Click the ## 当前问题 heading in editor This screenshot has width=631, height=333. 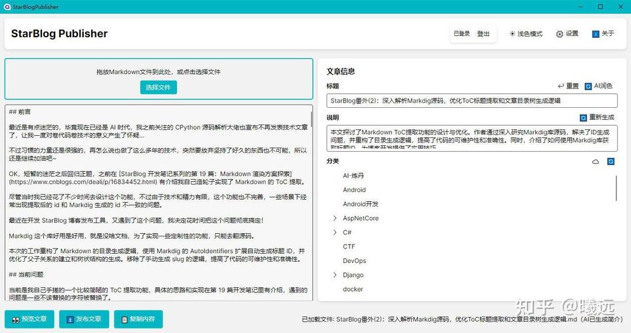pos(26,274)
